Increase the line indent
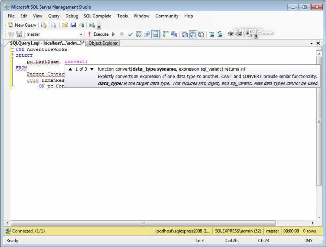Viewport: 326px width, 247px height. [239, 34]
